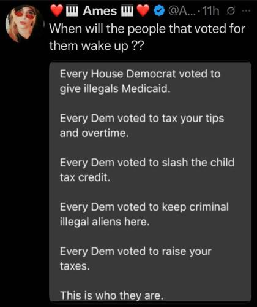Click the piano keys emoji before Ames
Viewport: 257px width, 307px height.
pos(72,11)
